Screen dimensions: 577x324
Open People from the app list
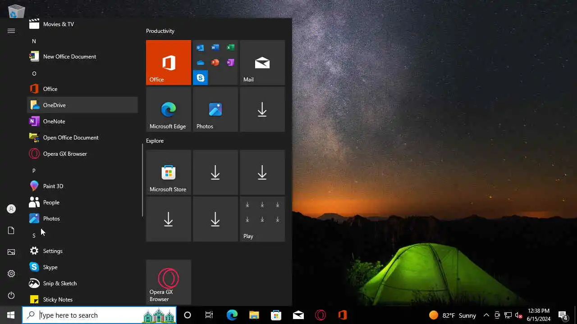(82, 202)
